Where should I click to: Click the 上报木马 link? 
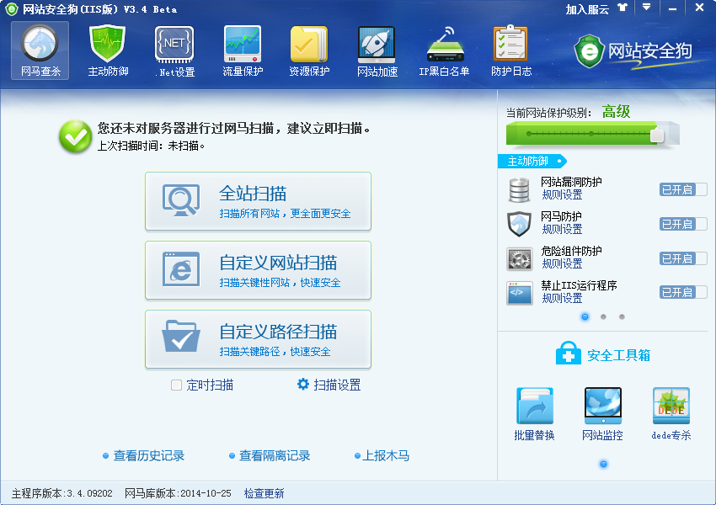point(386,455)
